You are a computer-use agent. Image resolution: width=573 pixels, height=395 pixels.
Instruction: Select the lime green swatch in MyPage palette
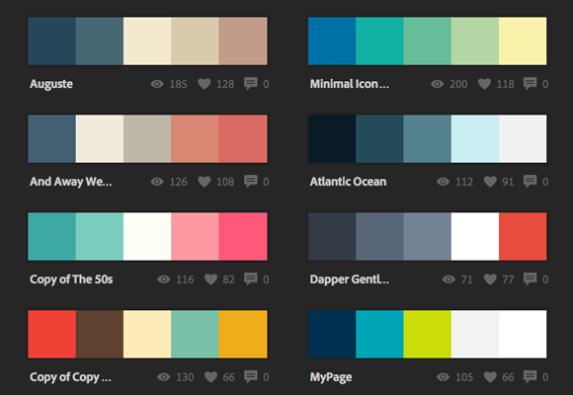(x=427, y=334)
